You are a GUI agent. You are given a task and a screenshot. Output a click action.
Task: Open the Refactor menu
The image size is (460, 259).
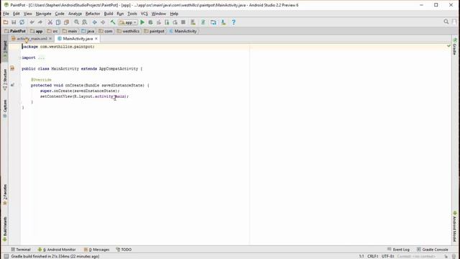coord(93,14)
